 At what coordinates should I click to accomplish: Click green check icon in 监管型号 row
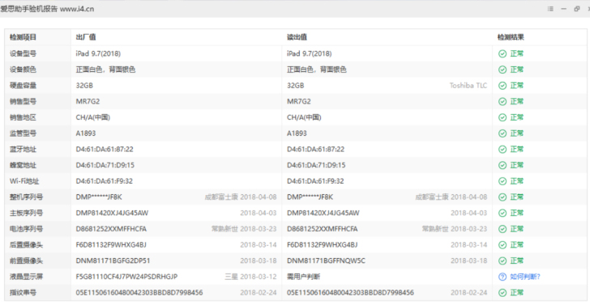(x=502, y=133)
